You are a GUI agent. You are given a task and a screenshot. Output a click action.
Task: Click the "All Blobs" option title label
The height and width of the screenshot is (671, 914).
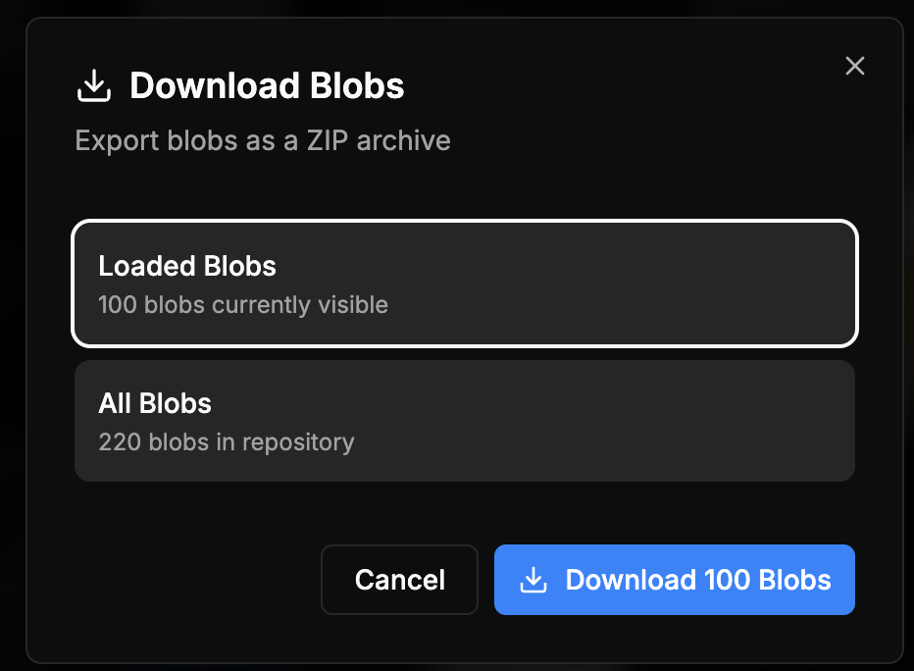155,403
